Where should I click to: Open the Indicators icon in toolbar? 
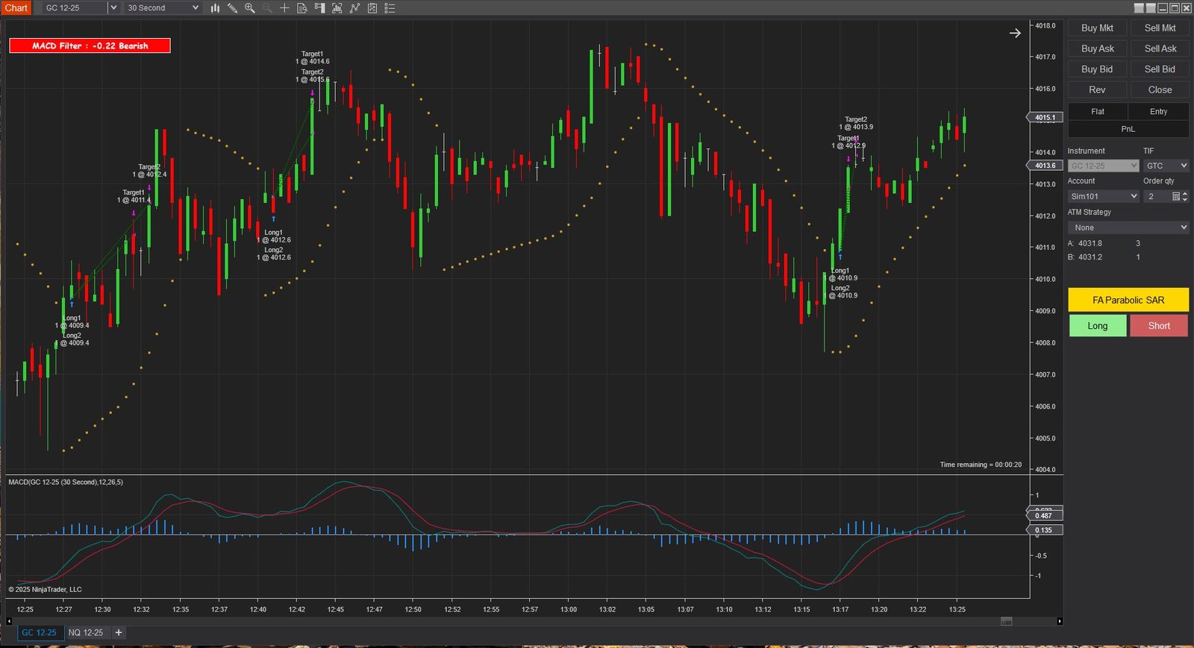tap(337, 8)
